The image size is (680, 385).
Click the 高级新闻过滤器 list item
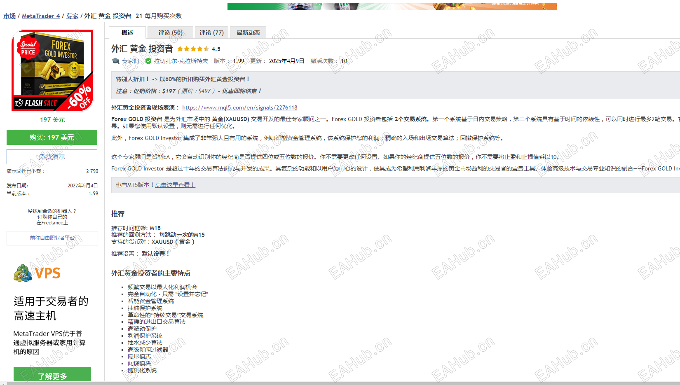tap(148, 350)
